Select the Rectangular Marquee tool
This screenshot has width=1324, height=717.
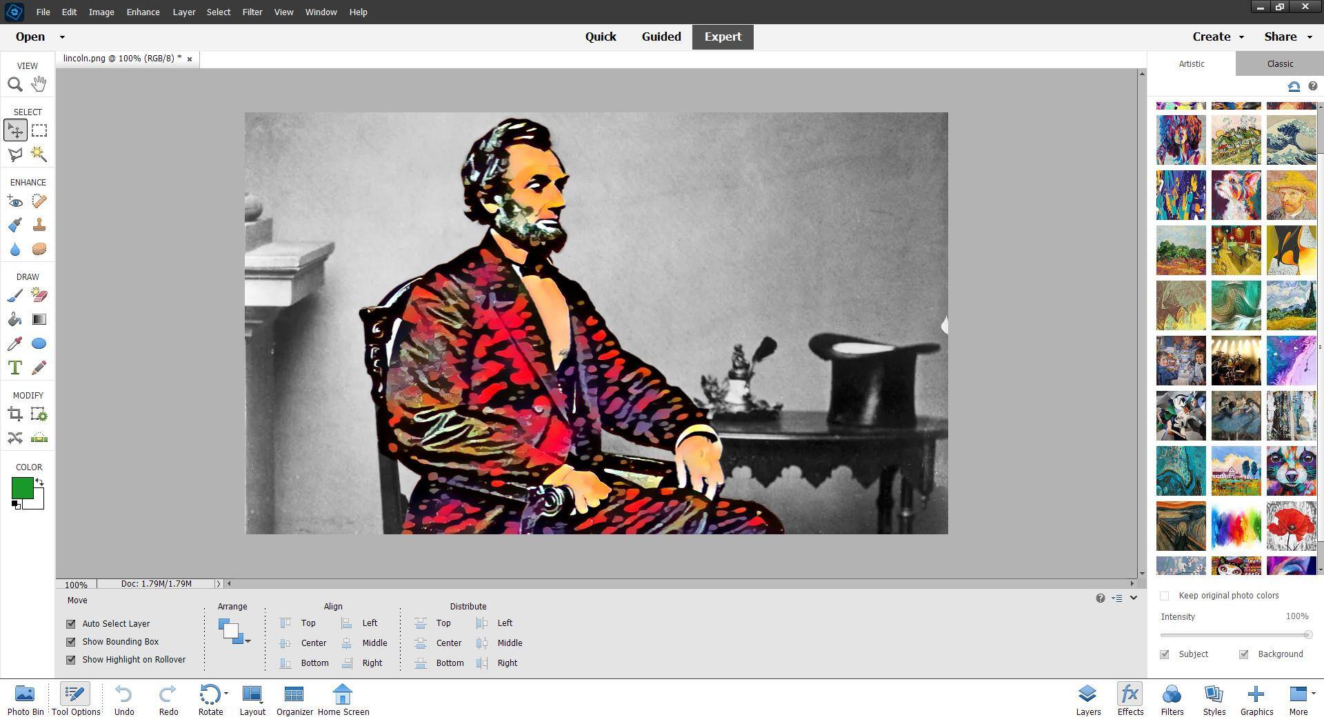39,130
